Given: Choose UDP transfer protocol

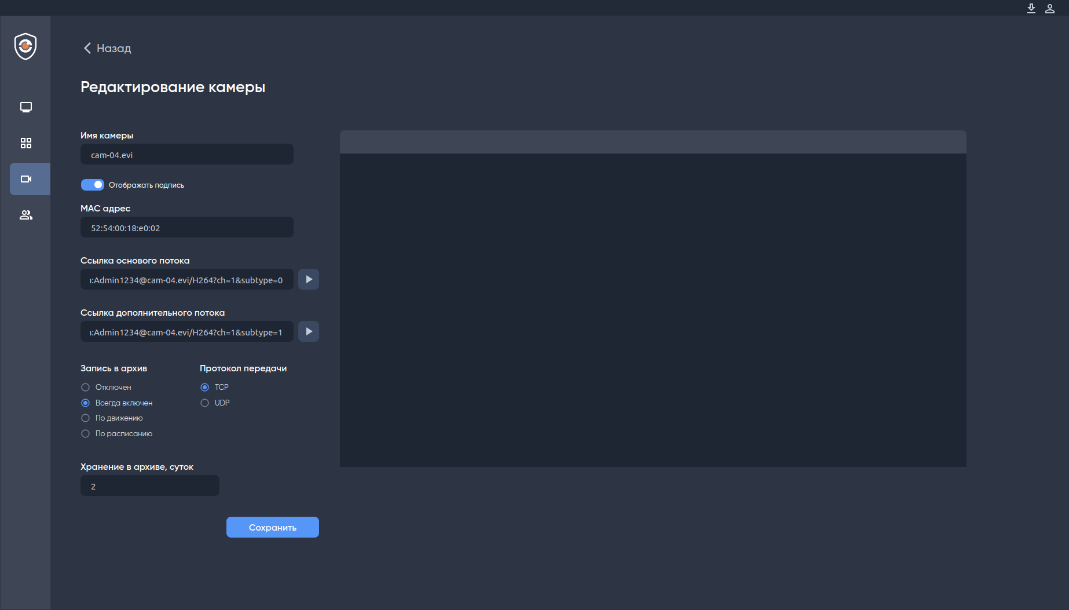Looking at the screenshot, I should point(205,403).
